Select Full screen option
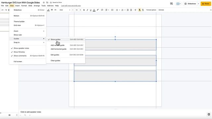Image resolution: width=212 pixels, height=119 pixels. 28,61
